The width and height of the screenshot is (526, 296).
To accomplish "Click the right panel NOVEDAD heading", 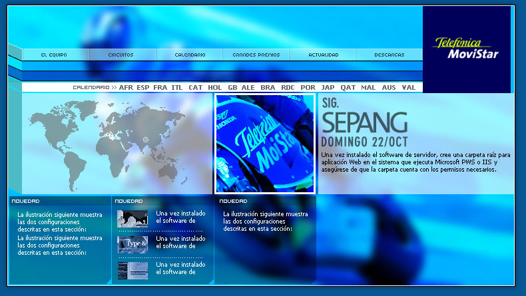I will tap(233, 201).
